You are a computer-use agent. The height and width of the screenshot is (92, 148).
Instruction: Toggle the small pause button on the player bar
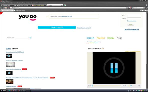pos(92,86)
